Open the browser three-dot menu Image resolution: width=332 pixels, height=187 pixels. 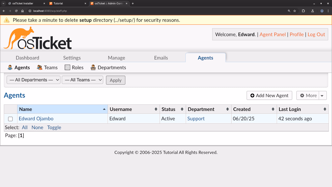point(328,11)
